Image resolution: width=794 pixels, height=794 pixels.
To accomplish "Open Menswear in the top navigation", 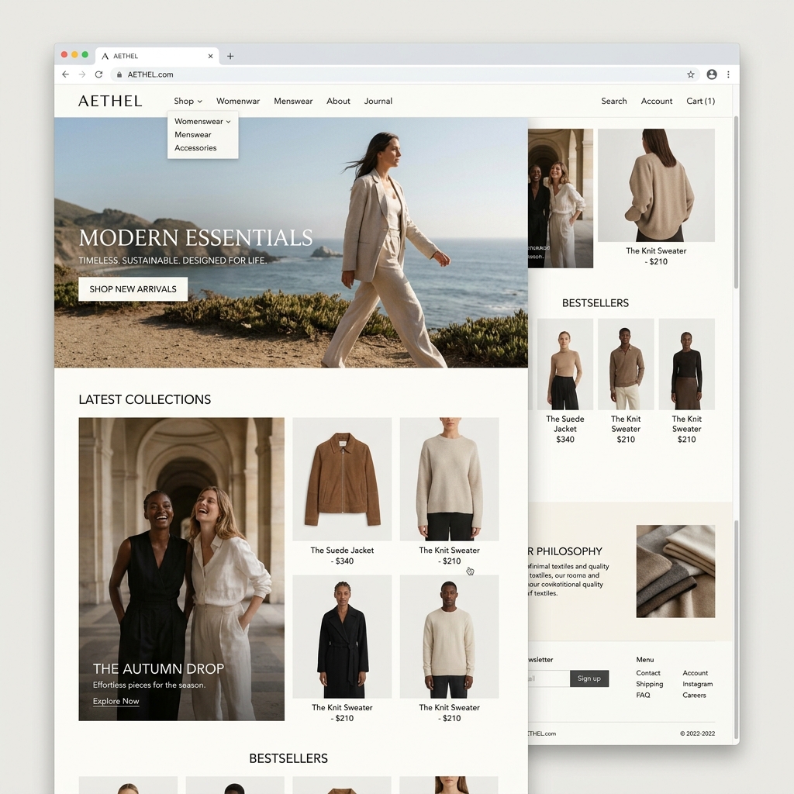I will (293, 102).
